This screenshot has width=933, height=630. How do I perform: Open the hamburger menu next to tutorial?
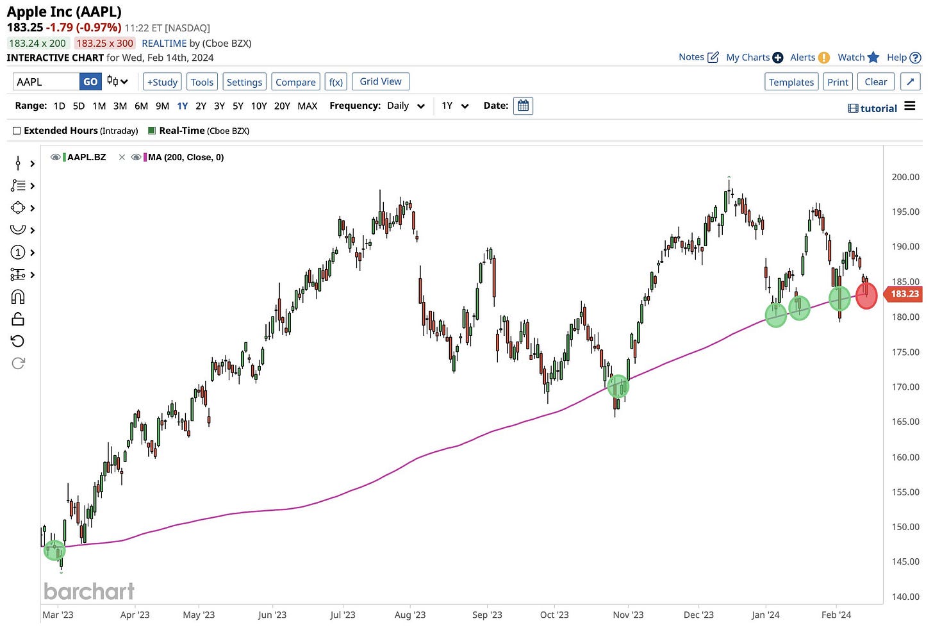click(x=910, y=106)
